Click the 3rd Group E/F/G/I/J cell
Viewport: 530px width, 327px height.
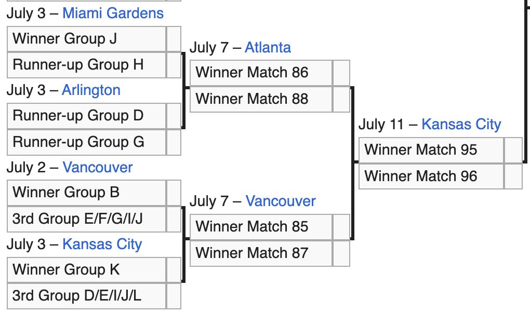87,219
